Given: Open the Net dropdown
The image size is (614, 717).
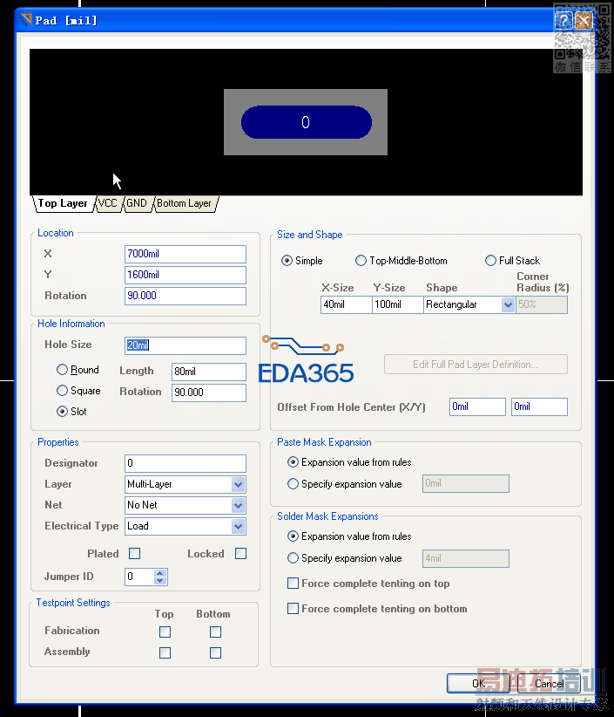Looking at the screenshot, I should [x=238, y=505].
